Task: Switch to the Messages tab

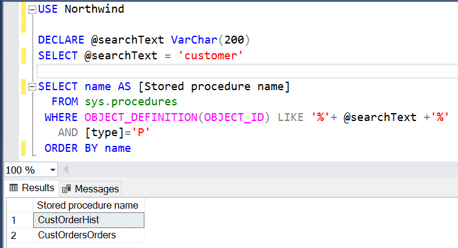Action: click(91, 189)
